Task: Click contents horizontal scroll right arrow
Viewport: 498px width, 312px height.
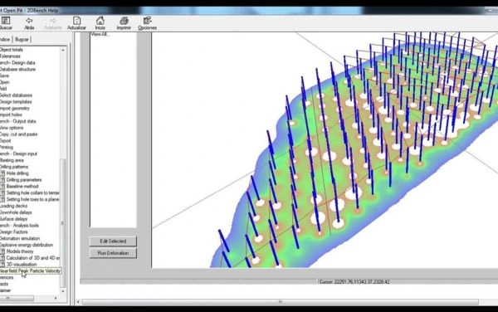Action: tap(56, 299)
